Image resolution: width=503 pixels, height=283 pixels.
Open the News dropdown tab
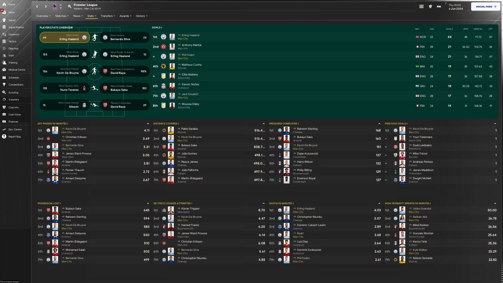tap(78, 16)
